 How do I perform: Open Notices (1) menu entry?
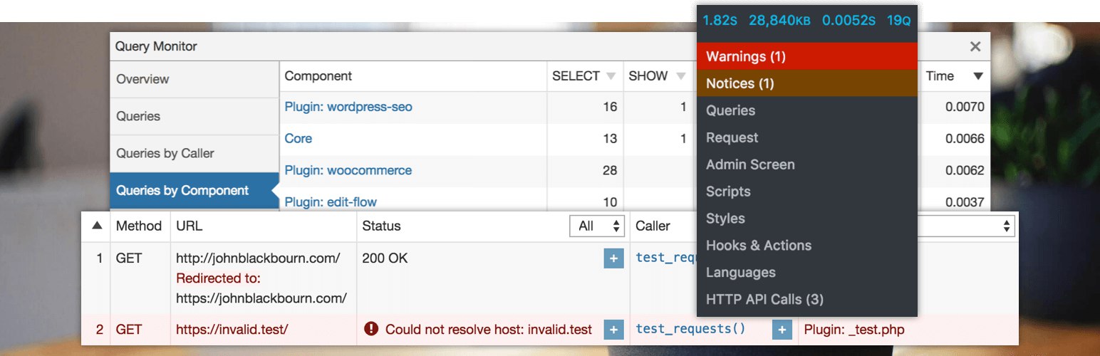(x=806, y=83)
